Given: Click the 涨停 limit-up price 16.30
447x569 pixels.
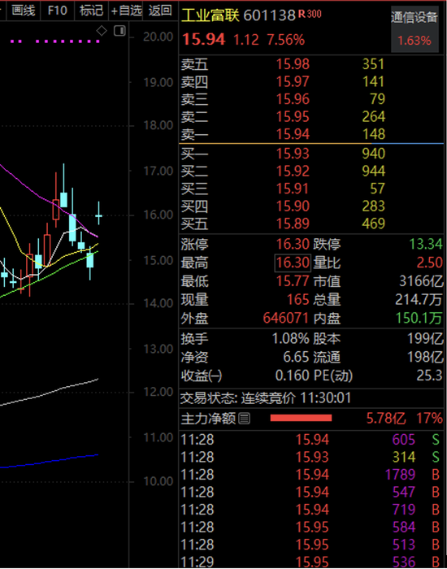Looking at the screenshot, I should tap(293, 244).
